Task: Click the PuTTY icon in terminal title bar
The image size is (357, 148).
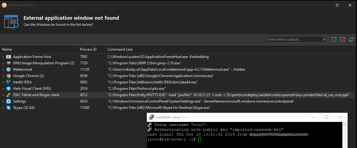Action: [x=151, y=117]
